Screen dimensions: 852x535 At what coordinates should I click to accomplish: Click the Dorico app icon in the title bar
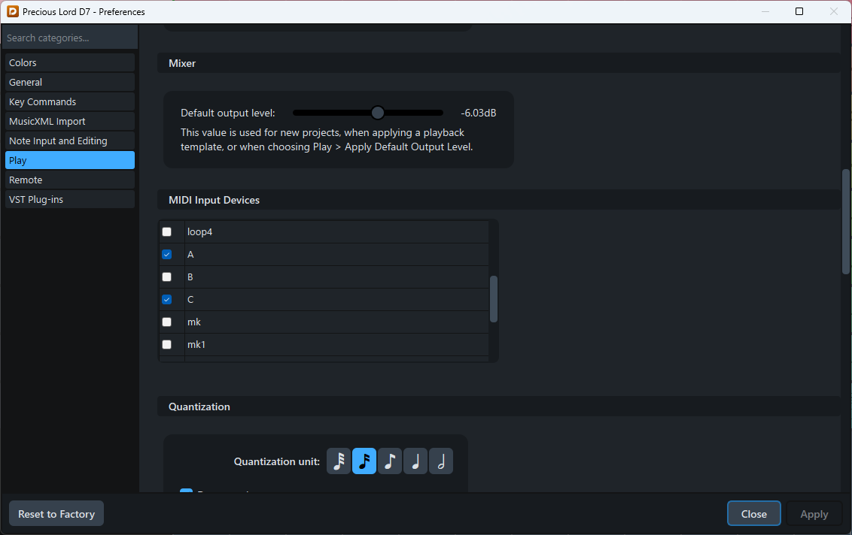click(11, 11)
